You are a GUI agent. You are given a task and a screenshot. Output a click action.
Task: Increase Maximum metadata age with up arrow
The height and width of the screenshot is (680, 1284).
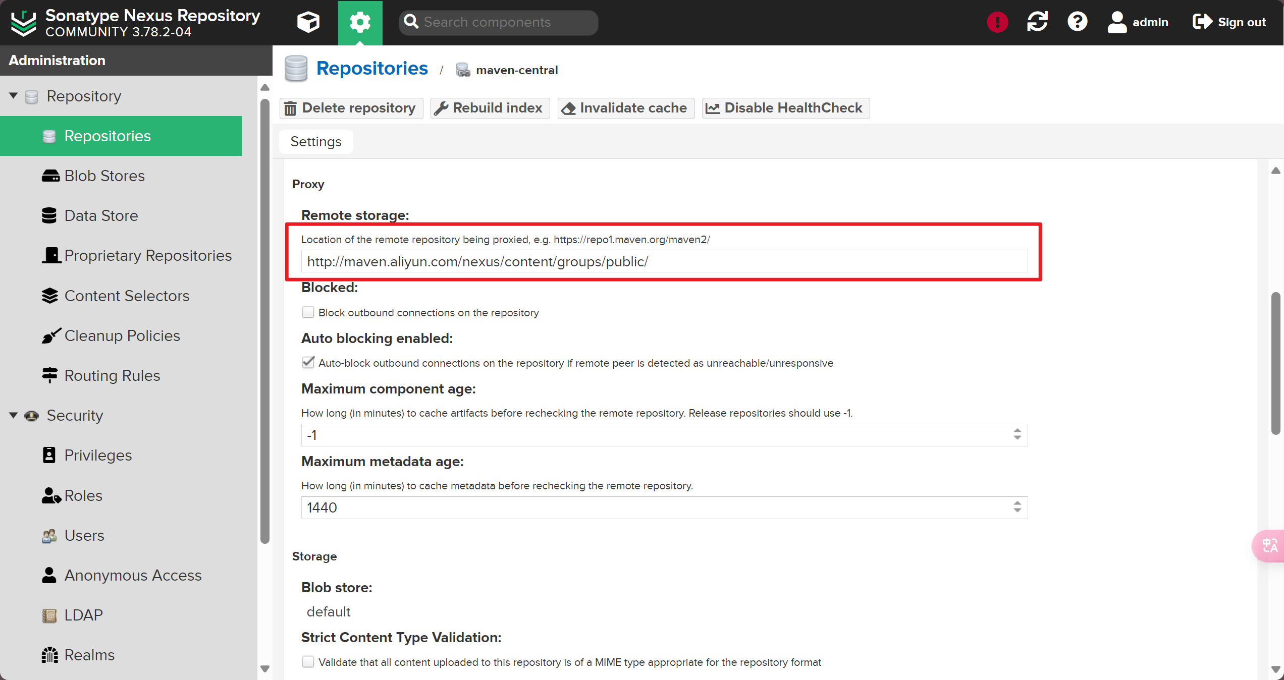click(x=1018, y=503)
